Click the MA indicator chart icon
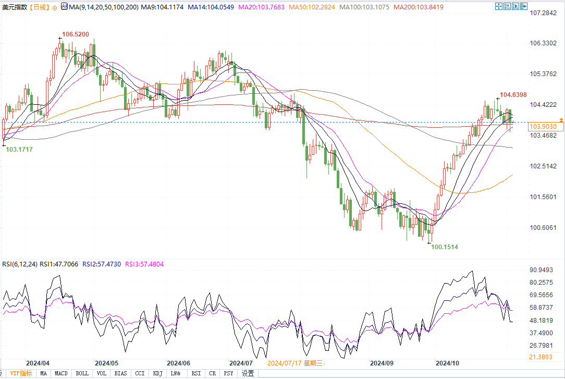The image size is (565, 379). 64,7
